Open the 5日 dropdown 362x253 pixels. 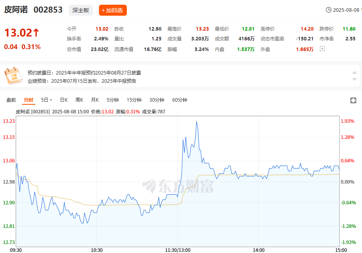pyautogui.click(x=46, y=100)
